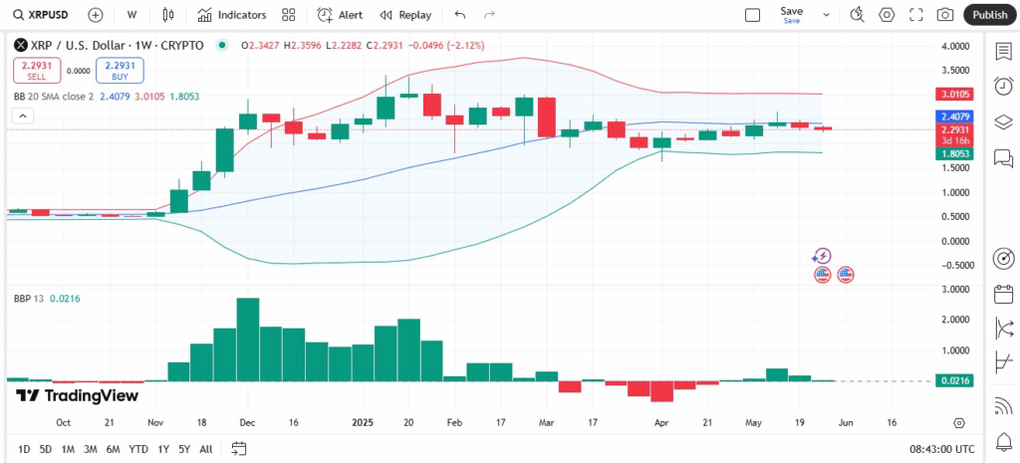This screenshot has width=1020, height=463.
Task: Open time axis settings gear icon
Action: point(959,423)
